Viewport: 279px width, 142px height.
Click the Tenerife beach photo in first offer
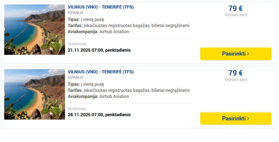pos(35,30)
